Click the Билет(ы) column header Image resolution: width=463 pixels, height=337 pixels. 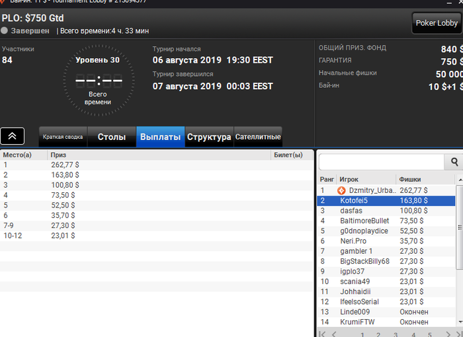pyautogui.click(x=292, y=155)
